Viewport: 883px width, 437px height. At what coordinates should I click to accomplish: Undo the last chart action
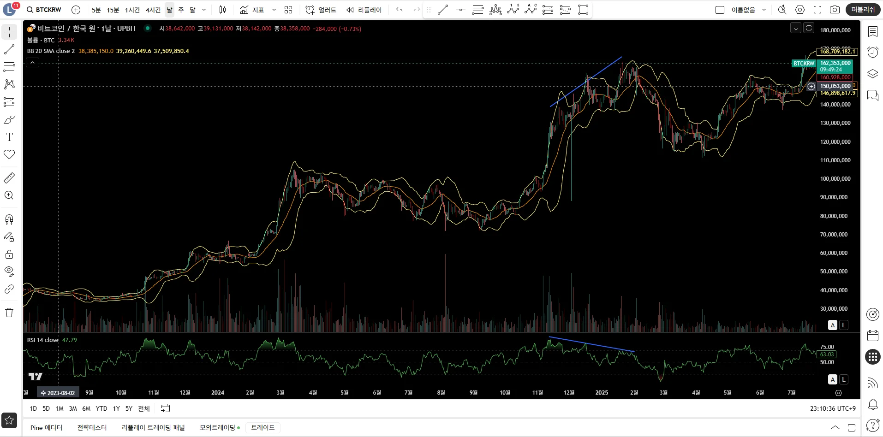tap(400, 10)
